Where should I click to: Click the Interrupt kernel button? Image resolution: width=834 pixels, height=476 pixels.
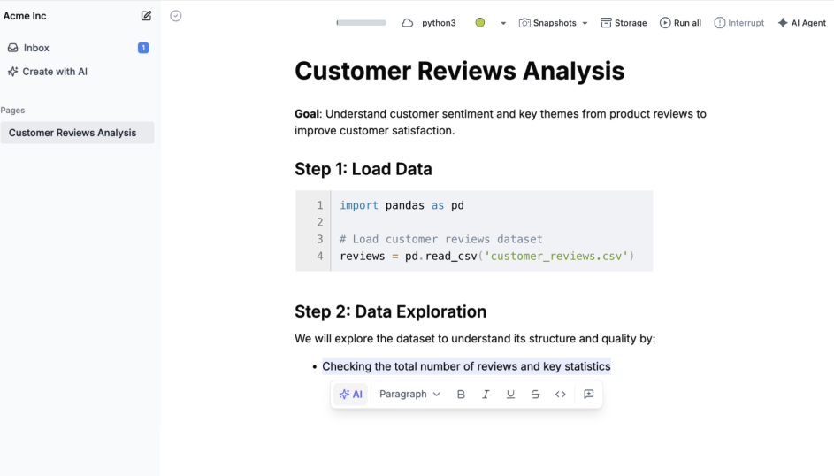click(738, 23)
